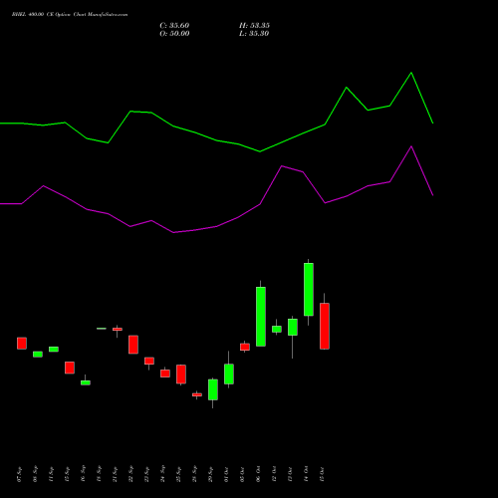
Task: Click the 08 Sep date label
Action: (35, 474)
